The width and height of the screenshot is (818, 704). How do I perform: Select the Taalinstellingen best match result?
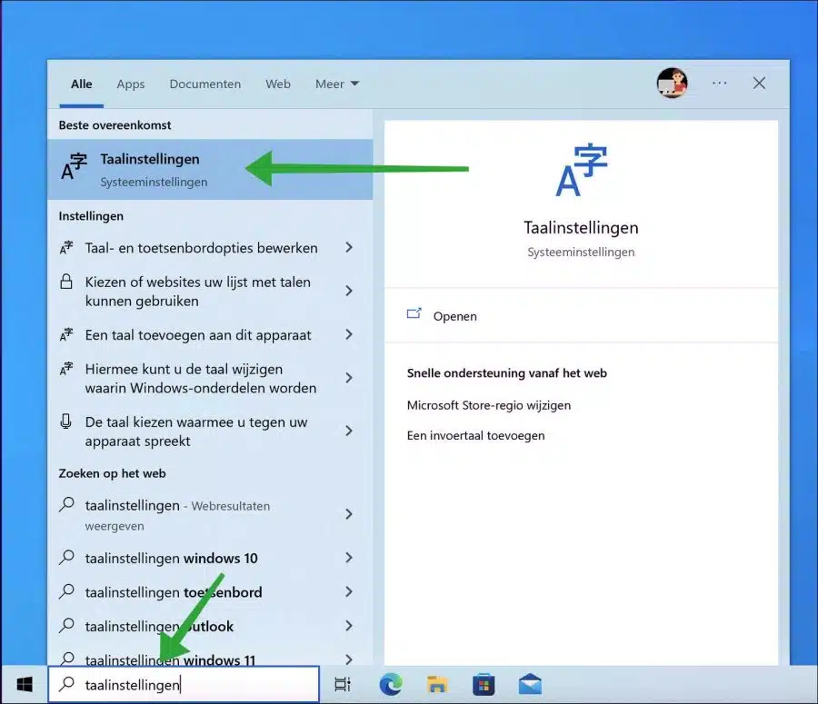[x=210, y=170]
